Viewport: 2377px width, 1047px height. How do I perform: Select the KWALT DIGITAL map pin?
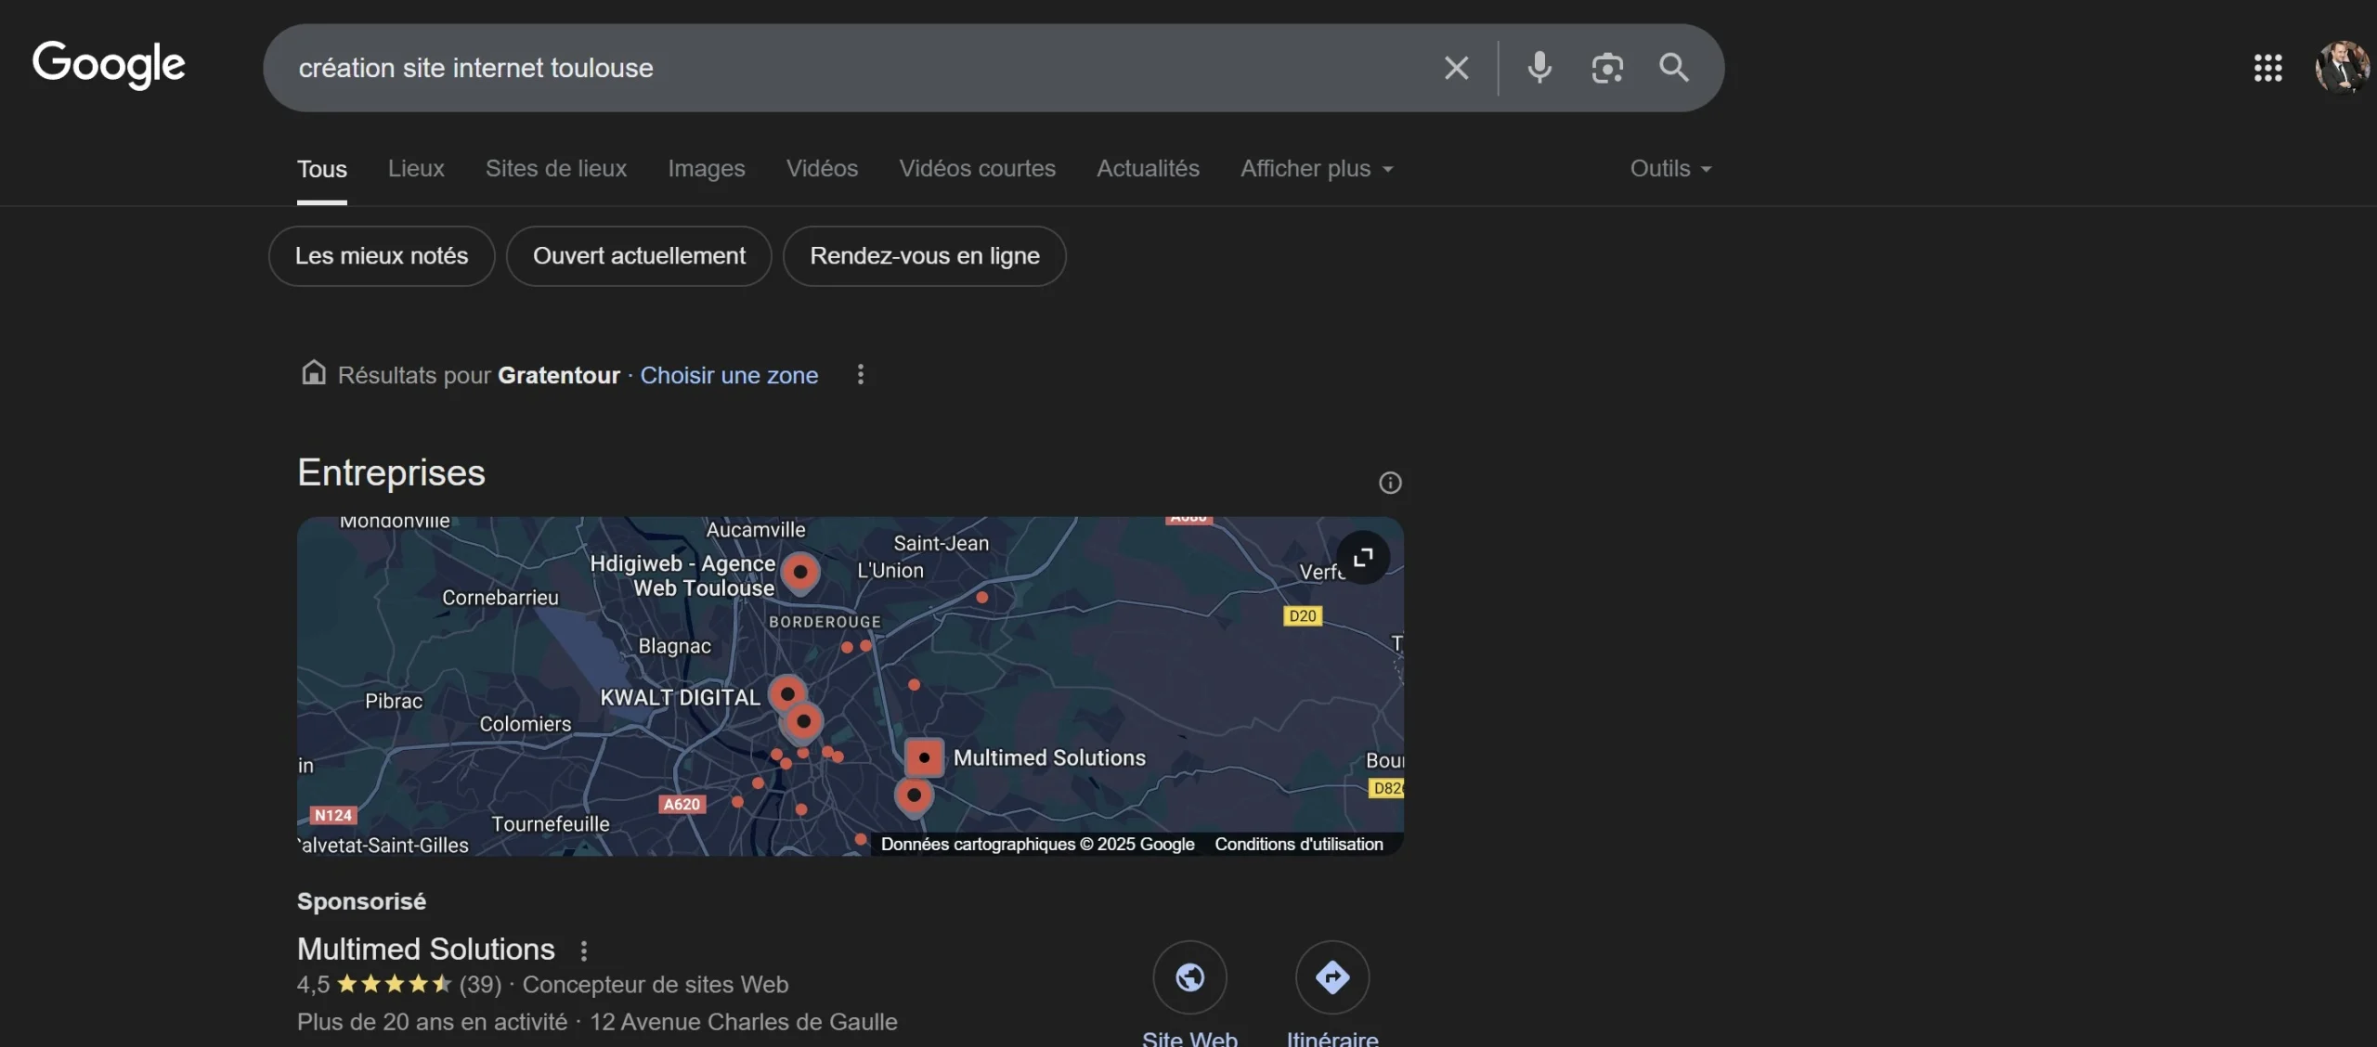click(787, 694)
